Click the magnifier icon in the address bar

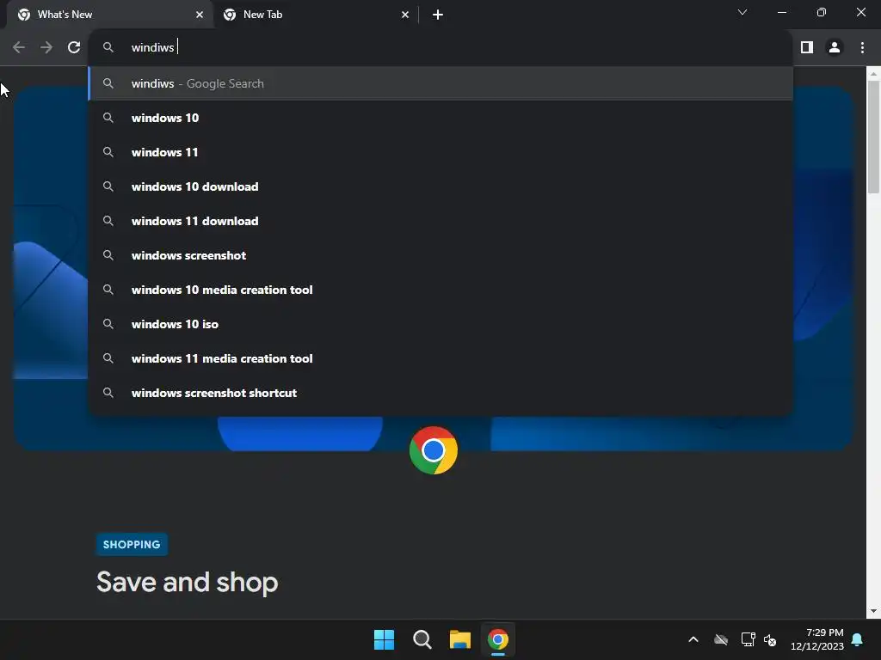pos(108,47)
